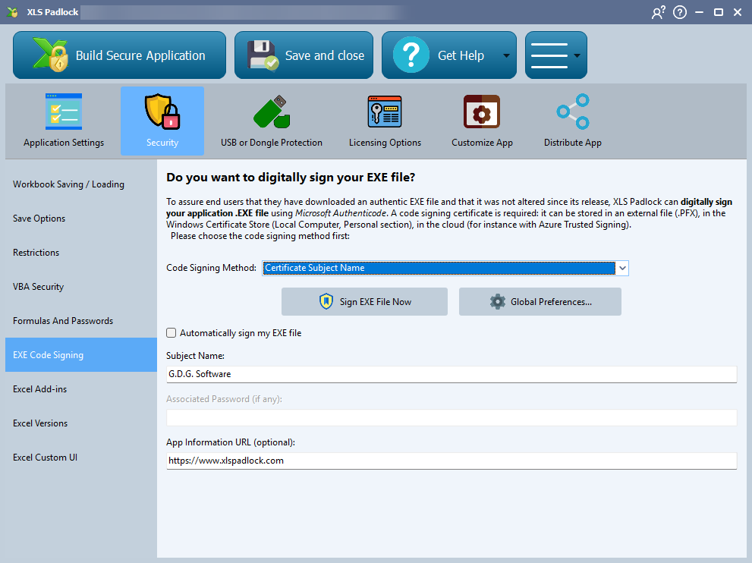Image resolution: width=752 pixels, height=563 pixels.
Task: Select the VBA Security page
Action: point(38,287)
